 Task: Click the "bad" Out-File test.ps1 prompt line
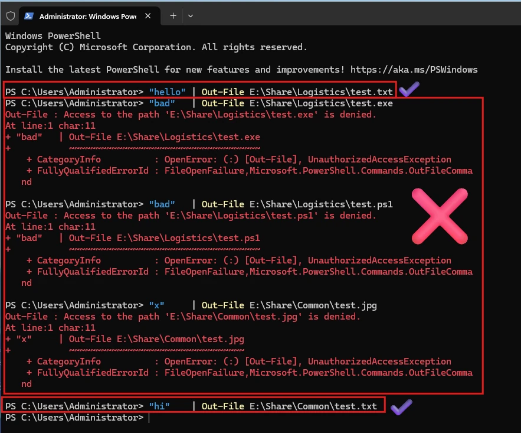click(x=199, y=204)
